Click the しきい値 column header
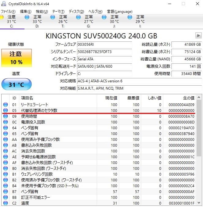 (x=152, y=98)
